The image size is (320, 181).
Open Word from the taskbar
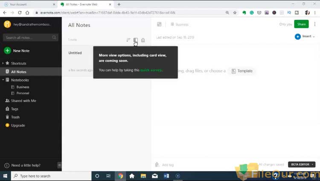(x=166, y=176)
